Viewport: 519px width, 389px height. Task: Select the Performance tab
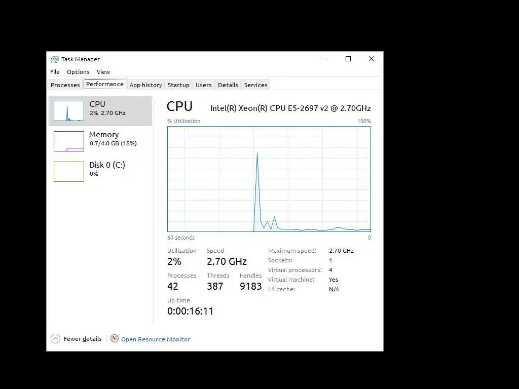(x=105, y=84)
